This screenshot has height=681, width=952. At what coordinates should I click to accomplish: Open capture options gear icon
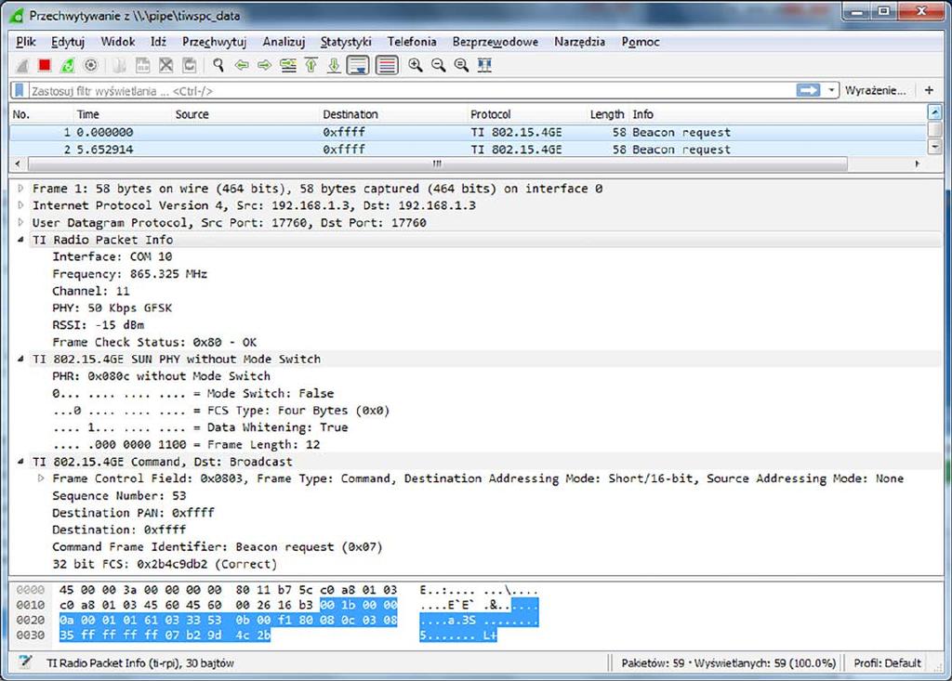pyautogui.click(x=90, y=66)
